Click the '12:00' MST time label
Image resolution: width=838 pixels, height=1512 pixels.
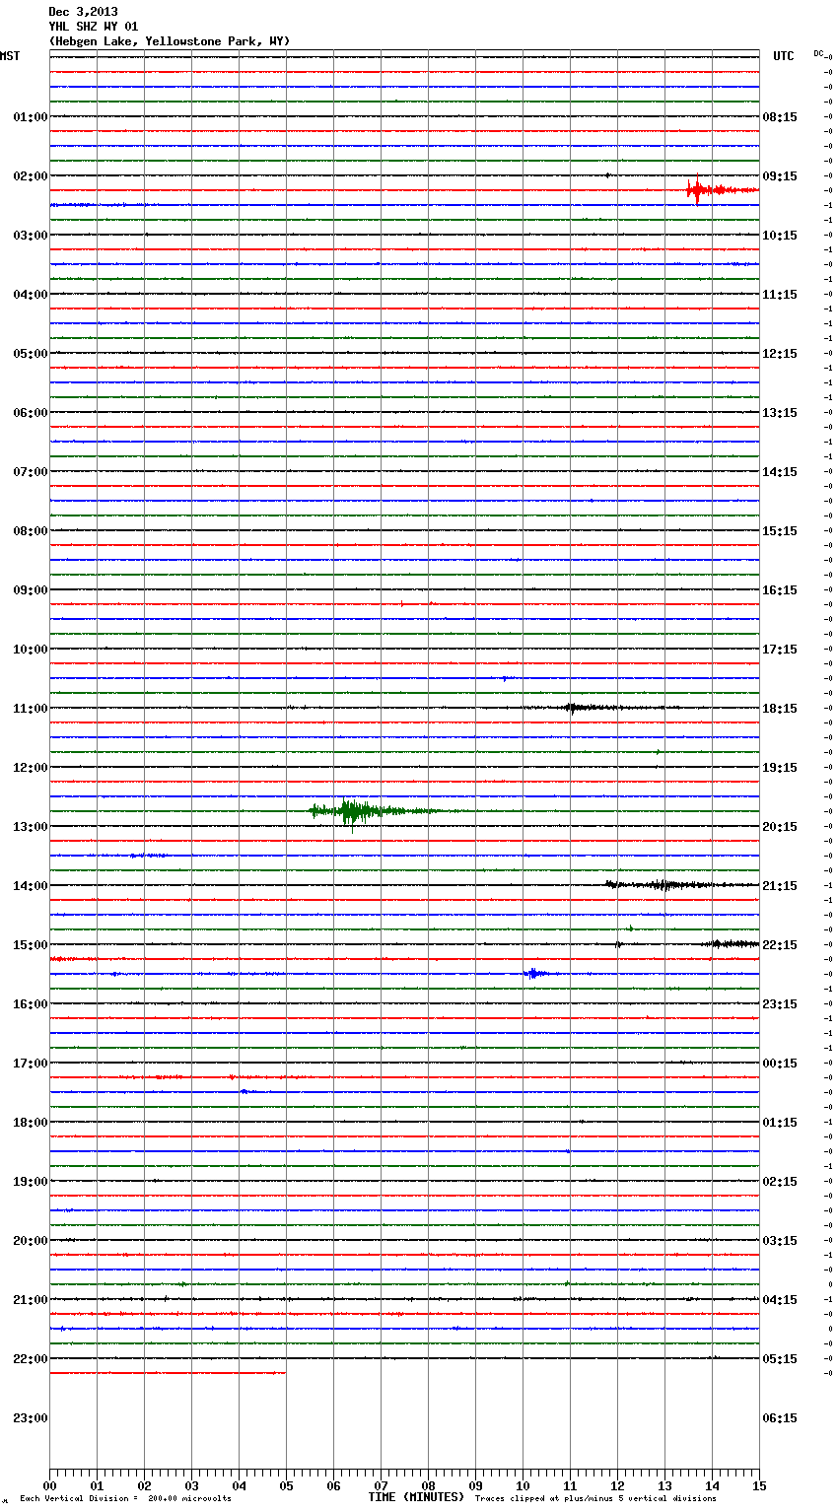click(30, 768)
